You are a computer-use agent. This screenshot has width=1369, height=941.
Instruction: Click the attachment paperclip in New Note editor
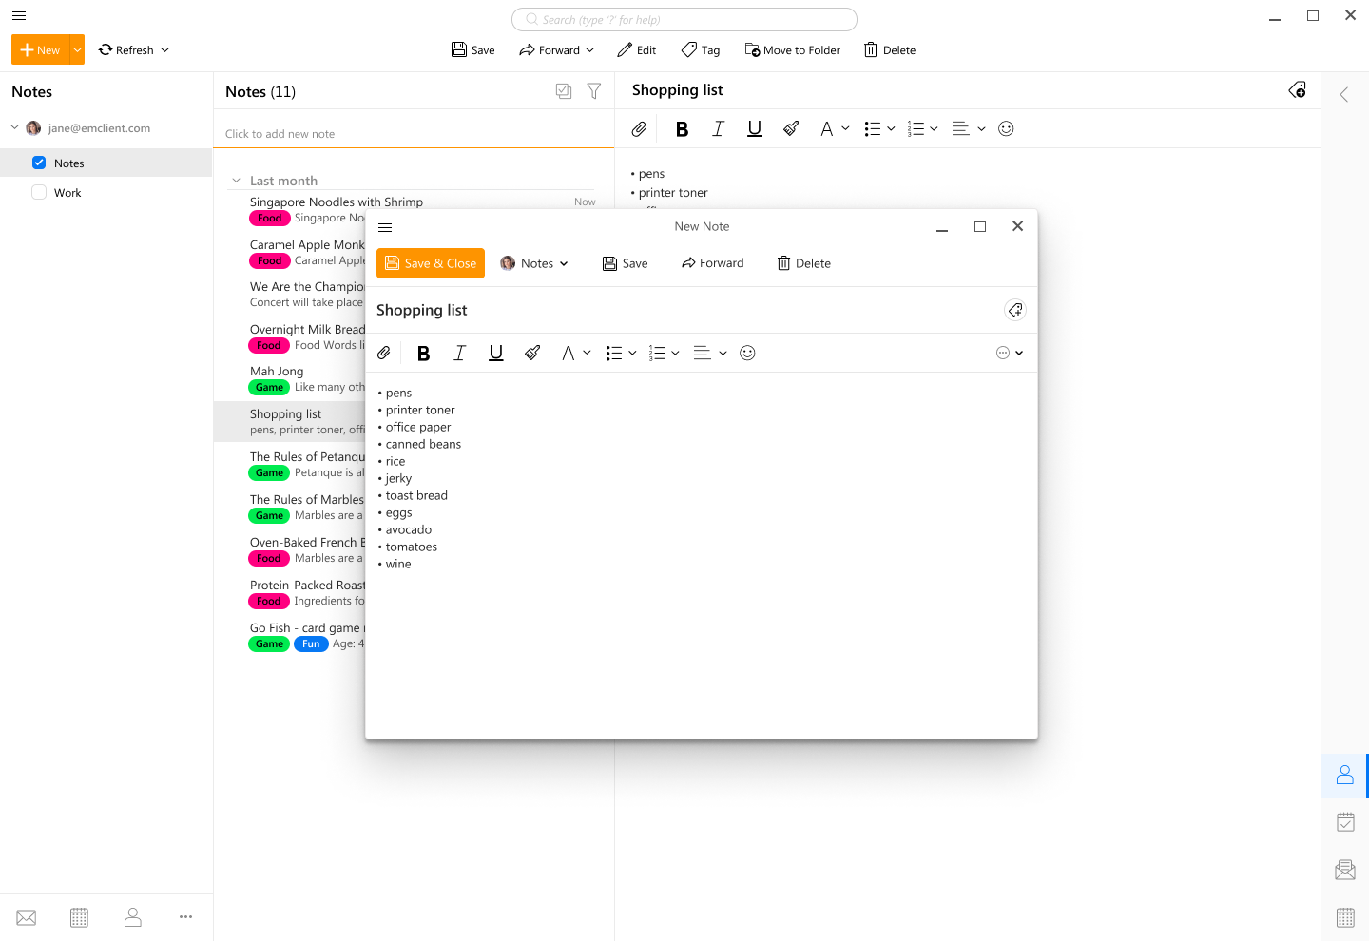coord(384,353)
